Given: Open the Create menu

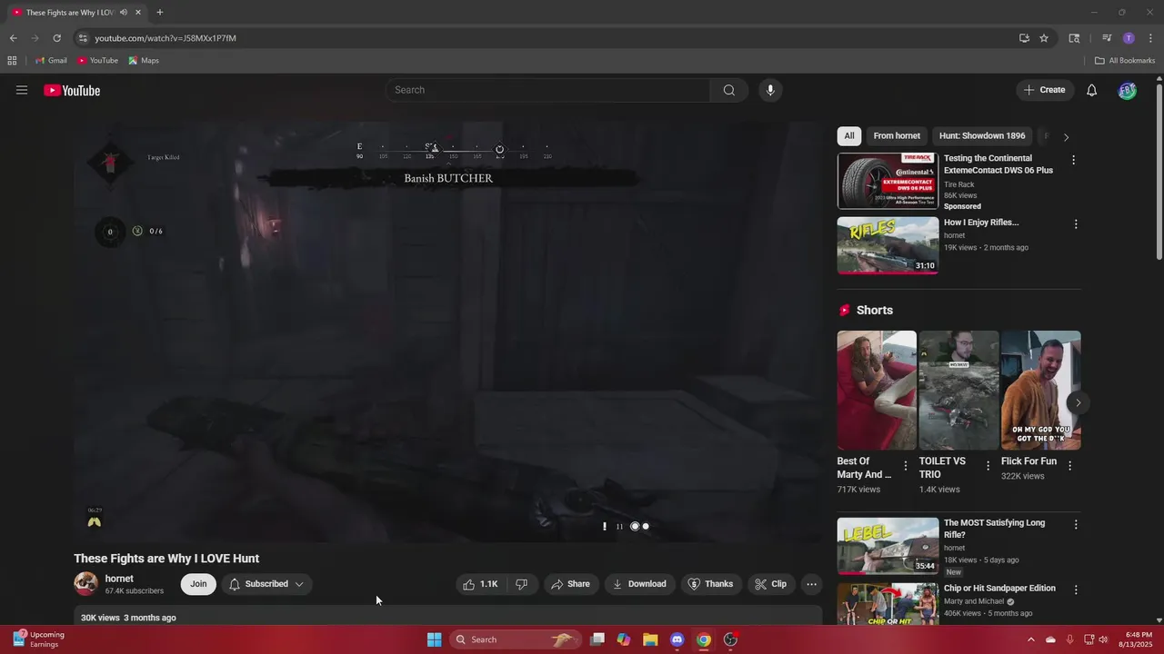Looking at the screenshot, I should click(1044, 90).
